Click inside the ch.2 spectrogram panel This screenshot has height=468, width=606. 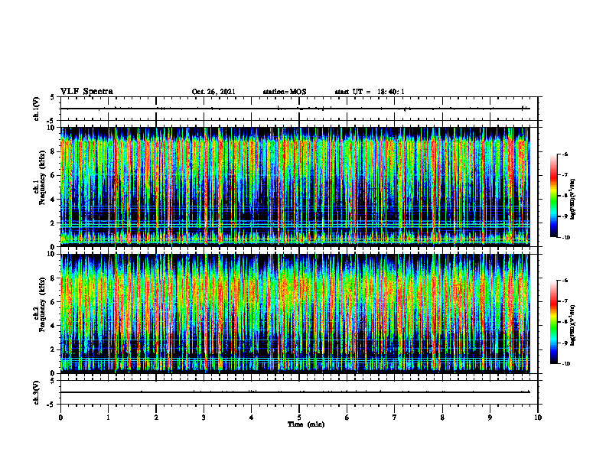295,314
